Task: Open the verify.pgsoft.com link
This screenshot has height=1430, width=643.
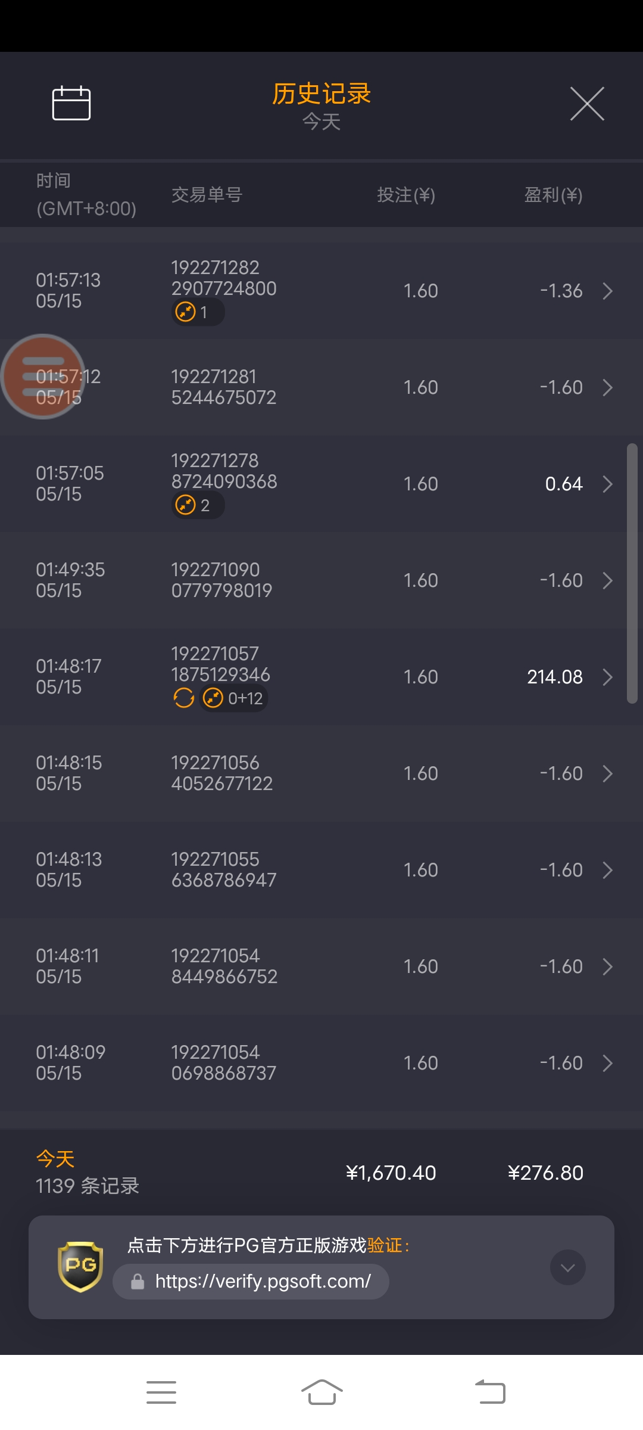Action: [x=263, y=1281]
